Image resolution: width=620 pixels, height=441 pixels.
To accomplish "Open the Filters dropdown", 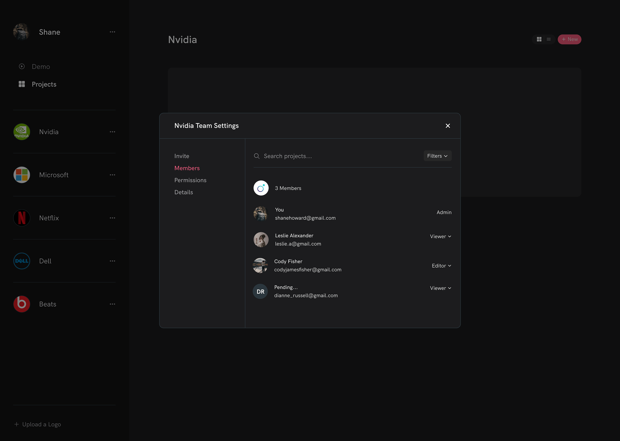I will tap(437, 156).
